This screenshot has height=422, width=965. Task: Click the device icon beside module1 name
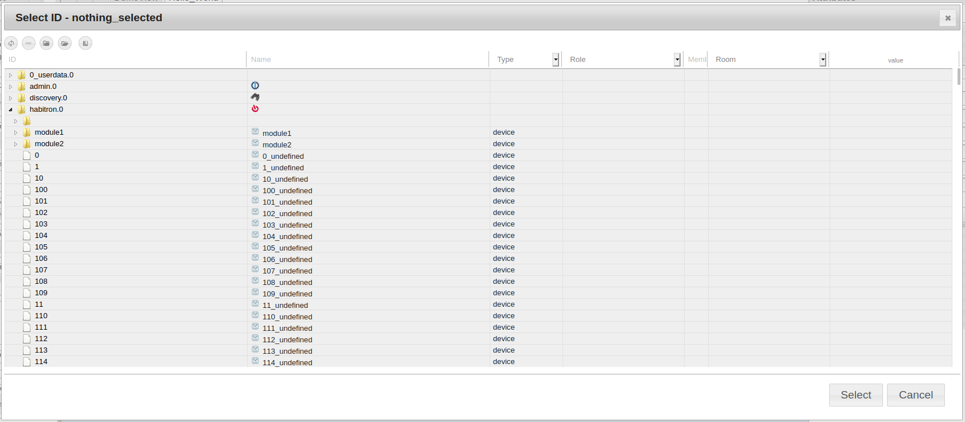[x=255, y=131]
